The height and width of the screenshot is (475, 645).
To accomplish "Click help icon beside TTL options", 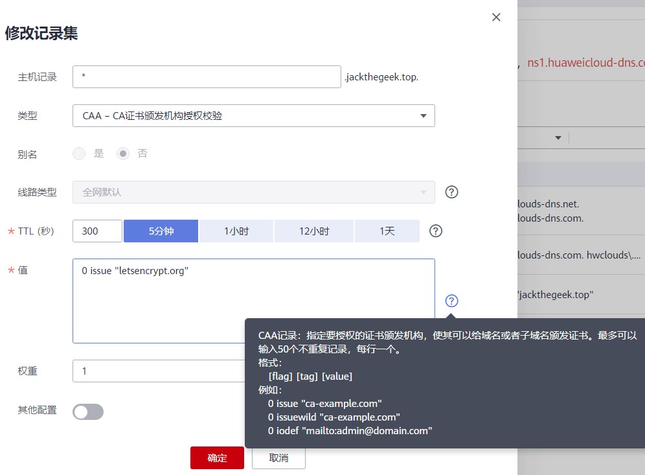I will (436, 231).
